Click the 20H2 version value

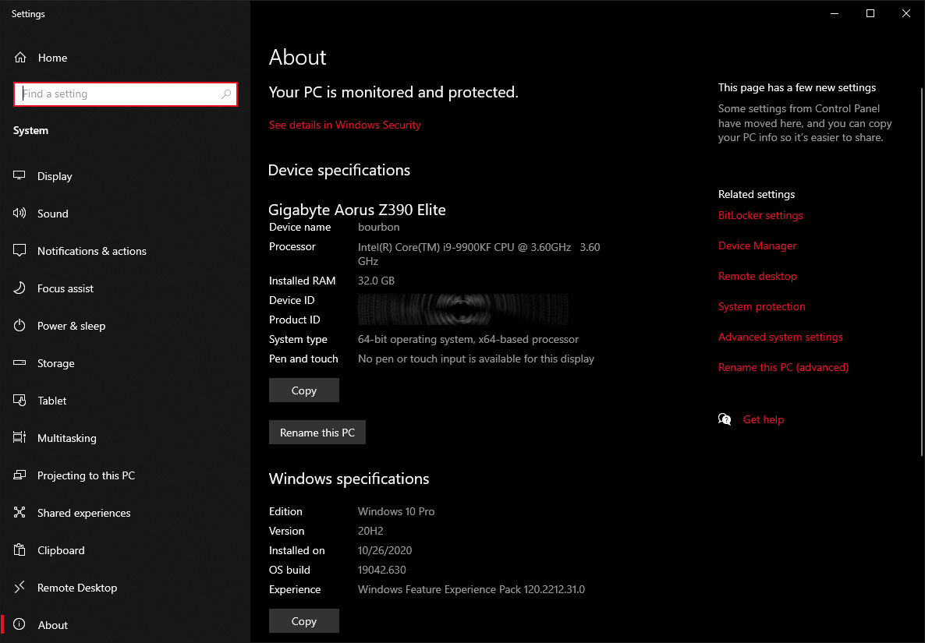coord(370,531)
